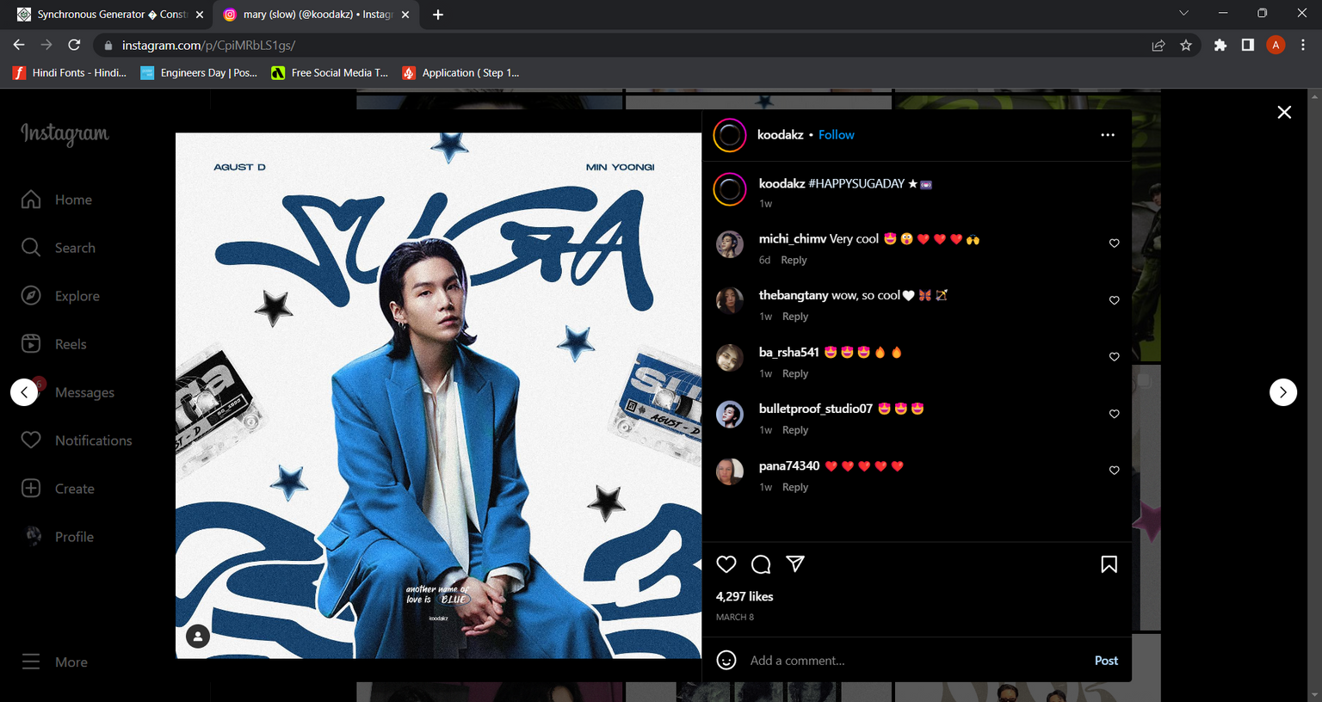Click the comment bubble icon

click(x=761, y=564)
